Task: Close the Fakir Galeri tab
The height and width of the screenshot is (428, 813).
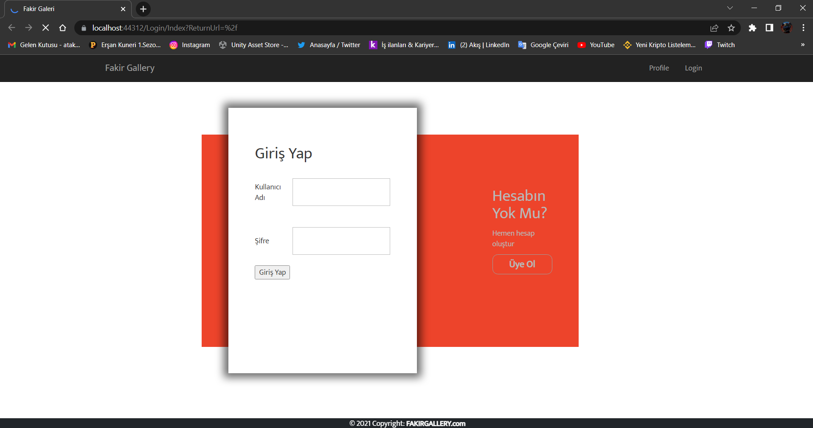Action: (123, 9)
